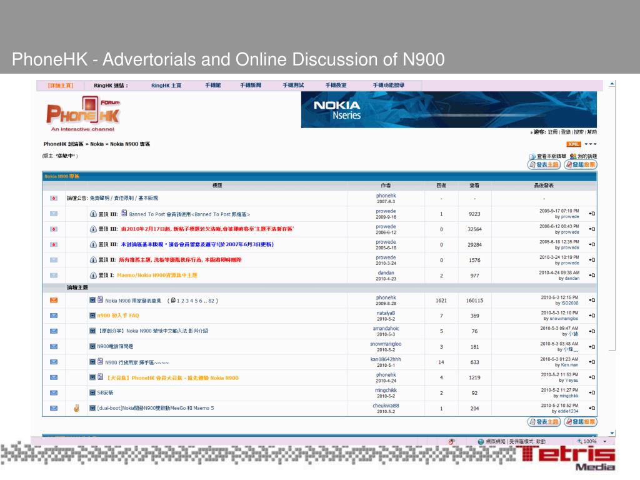Click last post arrow for N900 用家 thread row
This screenshot has width=640, height=480.
[x=592, y=301]
